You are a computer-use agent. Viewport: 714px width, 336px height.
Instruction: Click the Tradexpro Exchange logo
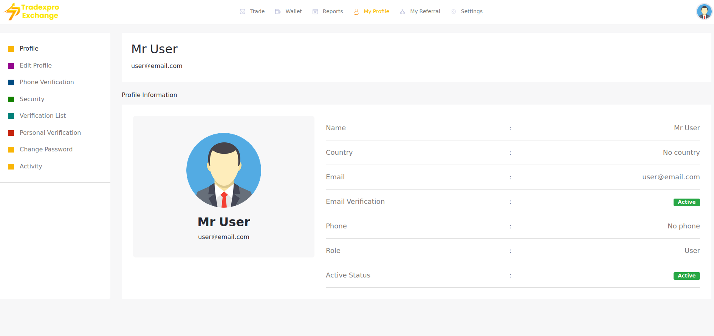[x=31, y=12]
